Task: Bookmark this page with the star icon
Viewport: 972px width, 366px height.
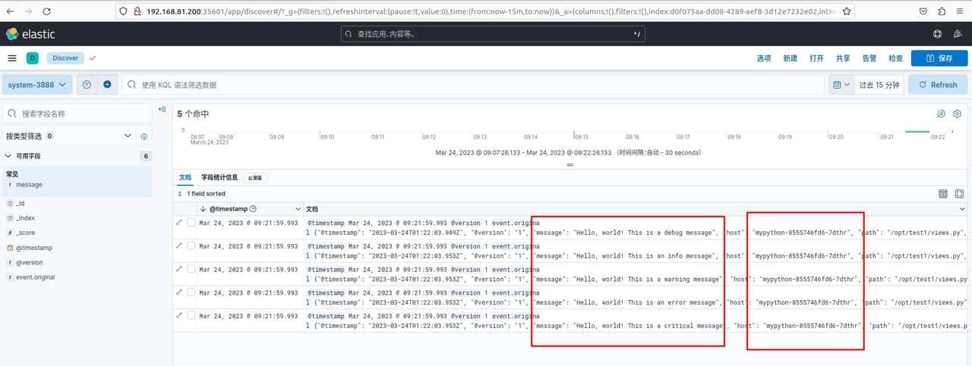Action: click(x=847, y=11)
